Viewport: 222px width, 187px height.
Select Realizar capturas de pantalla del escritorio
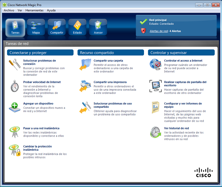(x=185, y=84)
